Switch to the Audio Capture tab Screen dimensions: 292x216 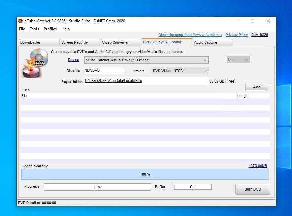[x=213, y=42]
